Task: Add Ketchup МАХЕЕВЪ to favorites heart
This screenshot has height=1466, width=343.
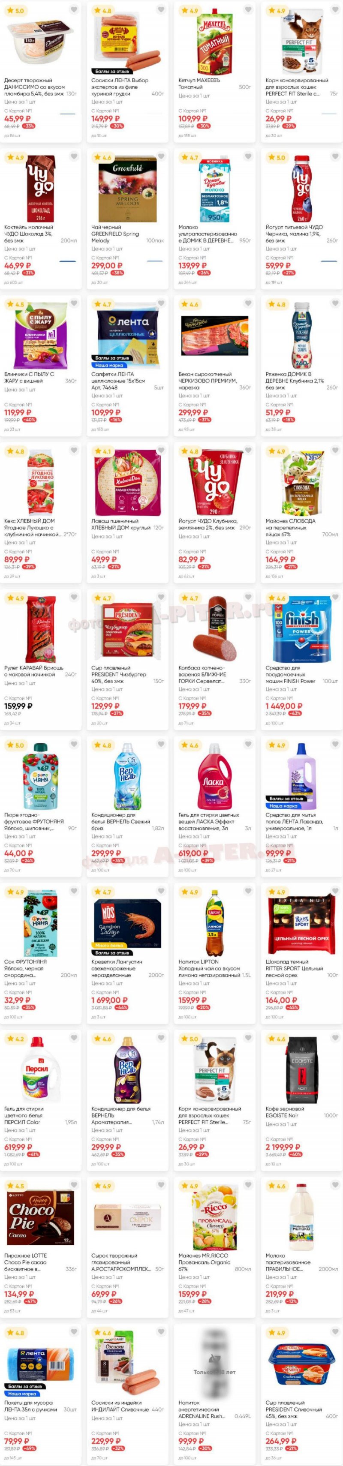Action: coord(248,10)
